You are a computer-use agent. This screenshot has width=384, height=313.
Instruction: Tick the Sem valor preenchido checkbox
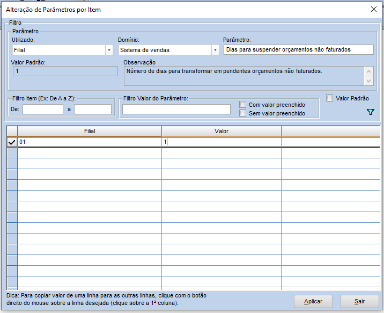[x=243, y=113]
